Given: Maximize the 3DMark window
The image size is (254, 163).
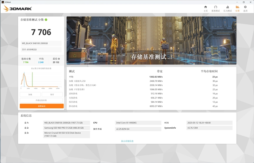Looking at the screenshot, I should click(244, 2).
